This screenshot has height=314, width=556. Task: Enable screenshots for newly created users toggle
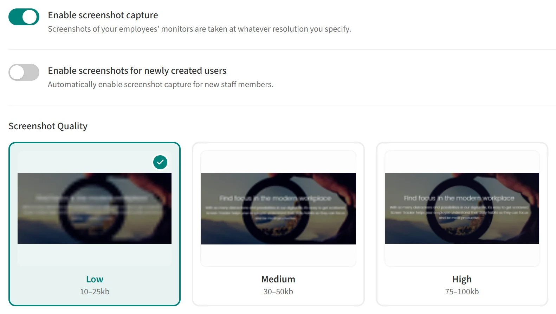coord(24,72)
